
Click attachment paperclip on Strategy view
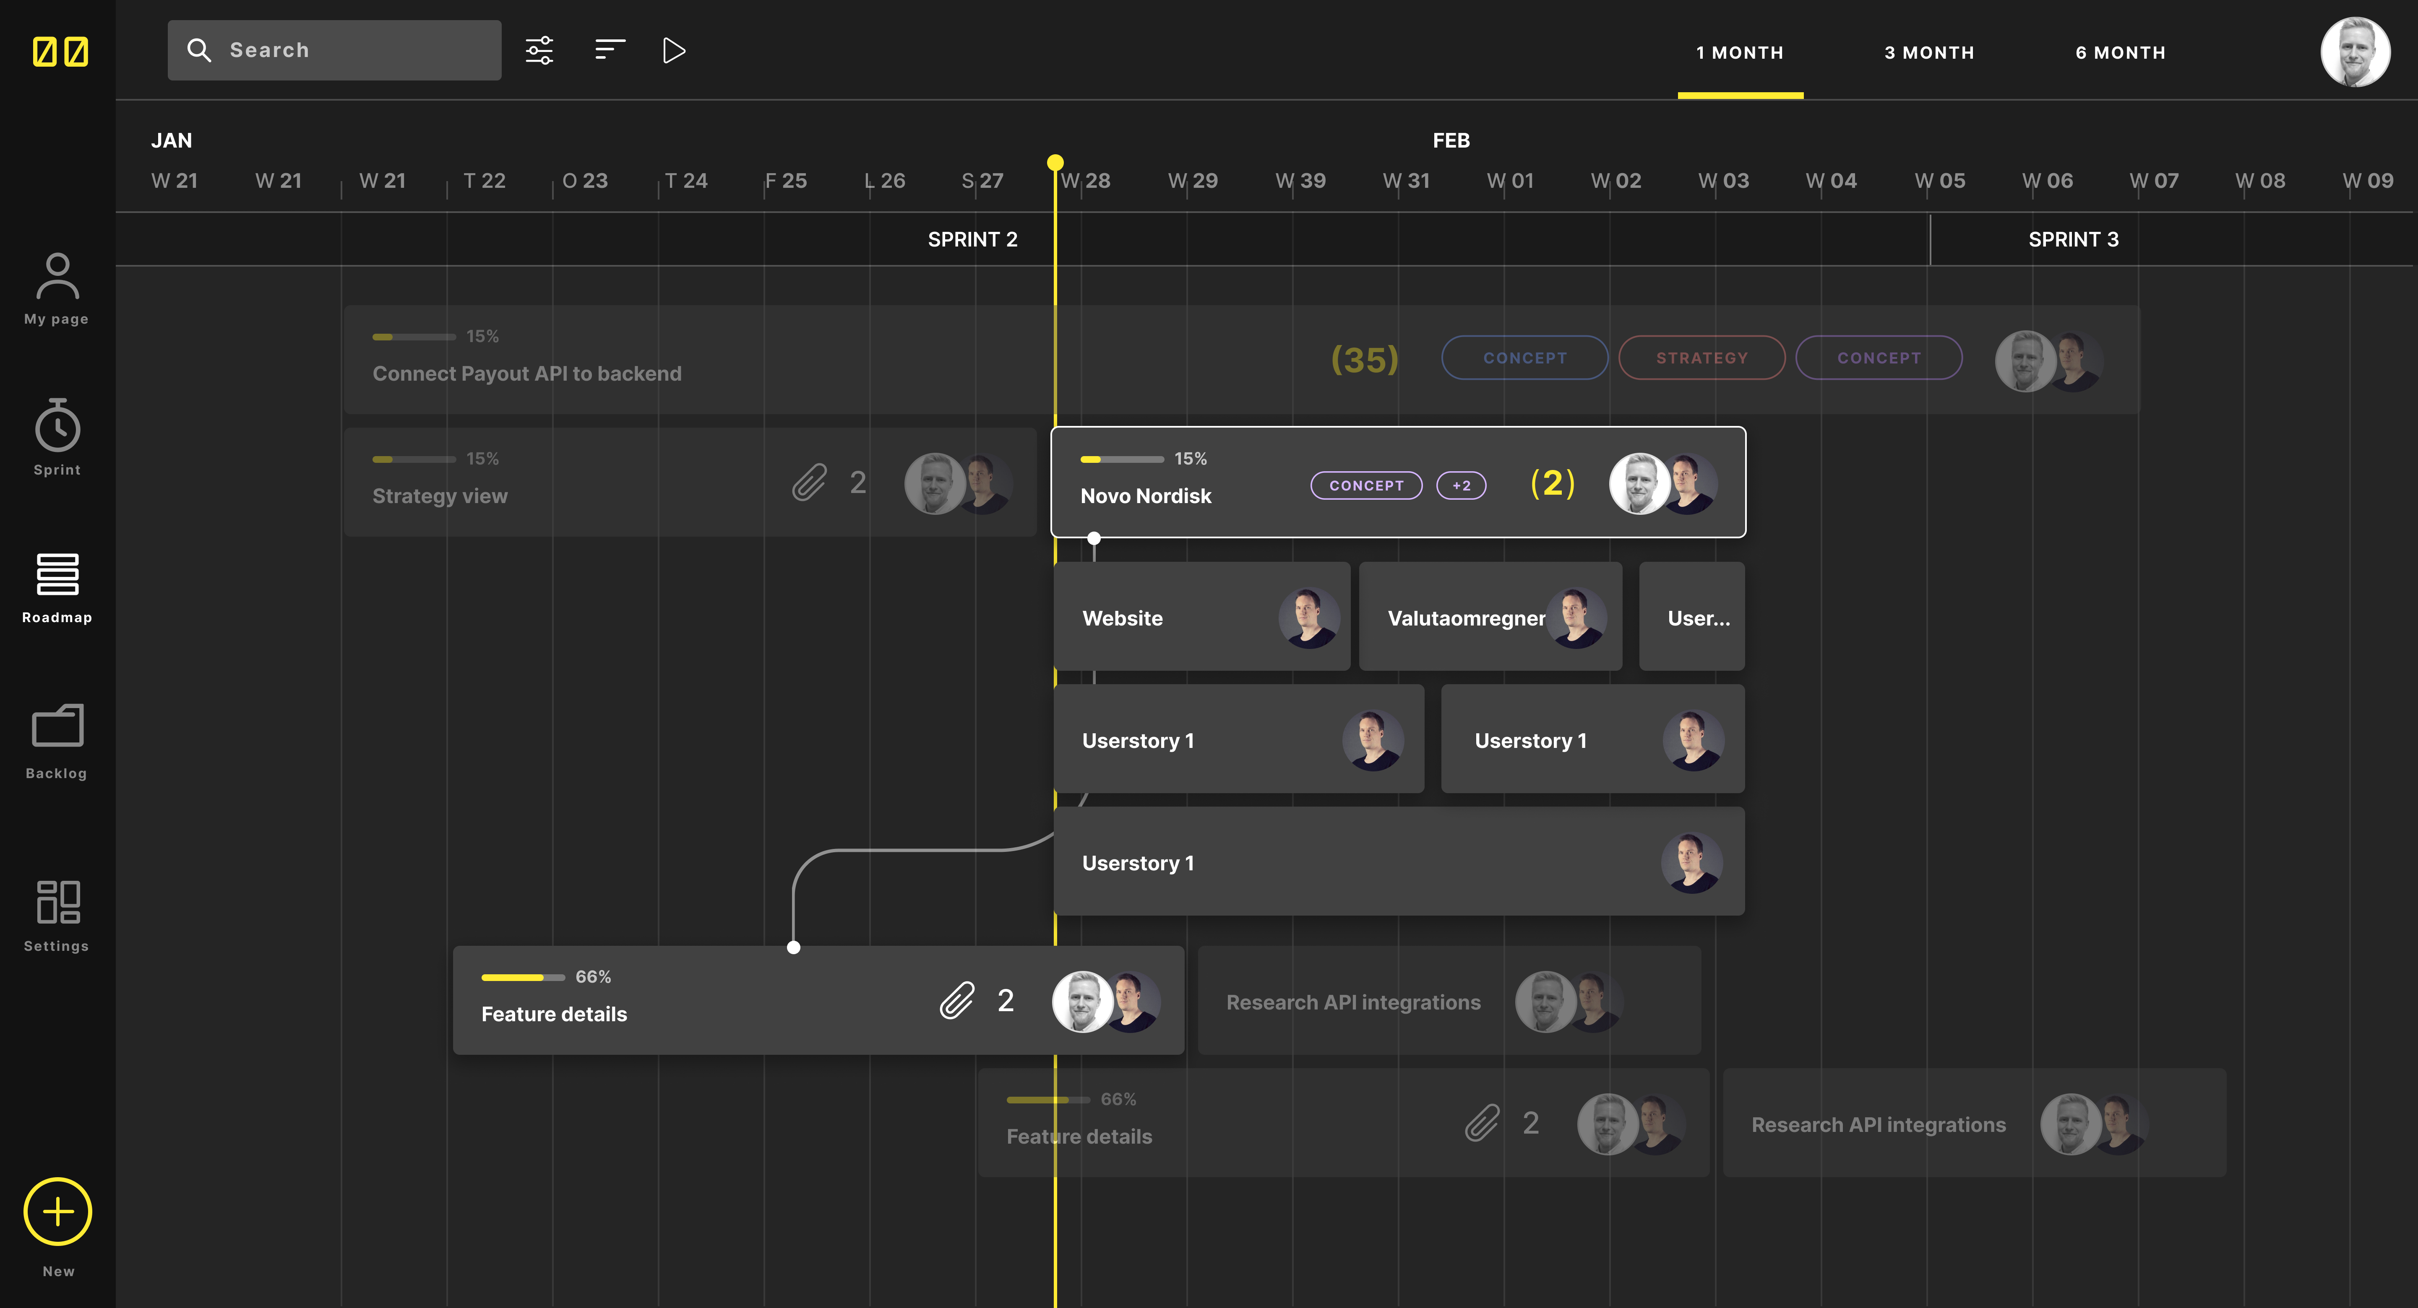(809, 482)
